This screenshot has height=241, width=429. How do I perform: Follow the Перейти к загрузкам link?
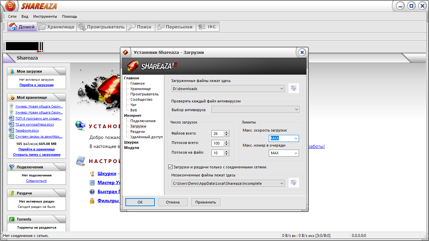tap(37, 85)
